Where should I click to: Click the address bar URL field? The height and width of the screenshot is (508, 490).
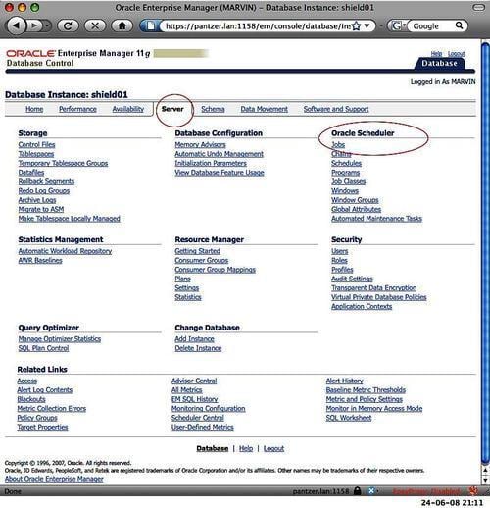pos(258,26)
